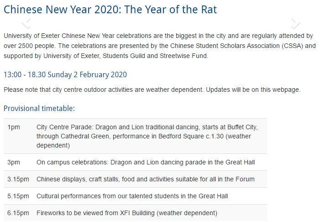320x222 pixels.
Task: Select the 3.15pm Chinese displays row
Action: point(135,179)
